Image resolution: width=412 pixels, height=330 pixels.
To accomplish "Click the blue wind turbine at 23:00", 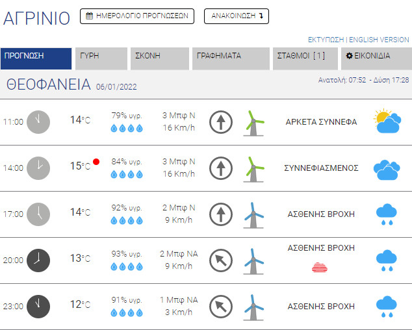I will [253, 307].
